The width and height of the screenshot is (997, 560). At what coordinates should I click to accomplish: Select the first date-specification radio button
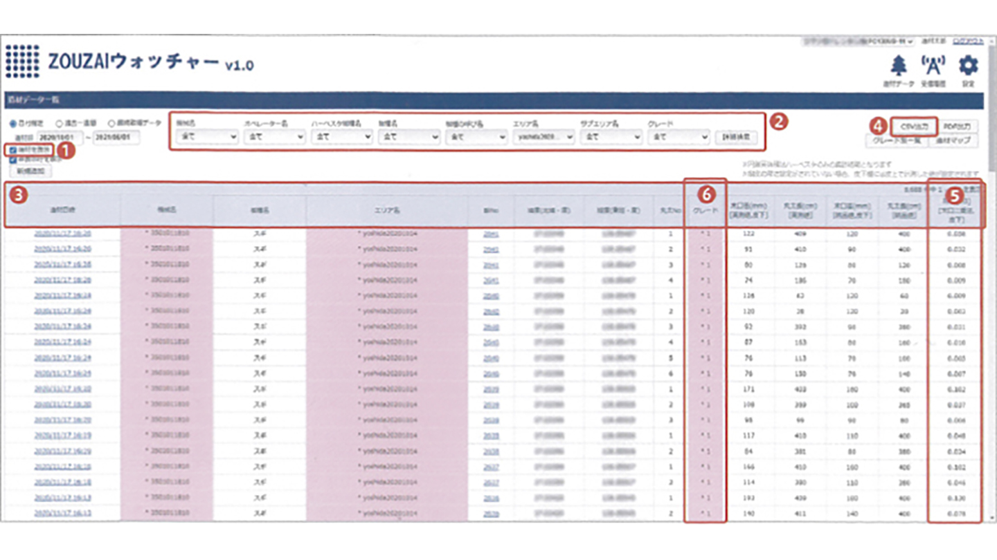click(x=13, y=123)
